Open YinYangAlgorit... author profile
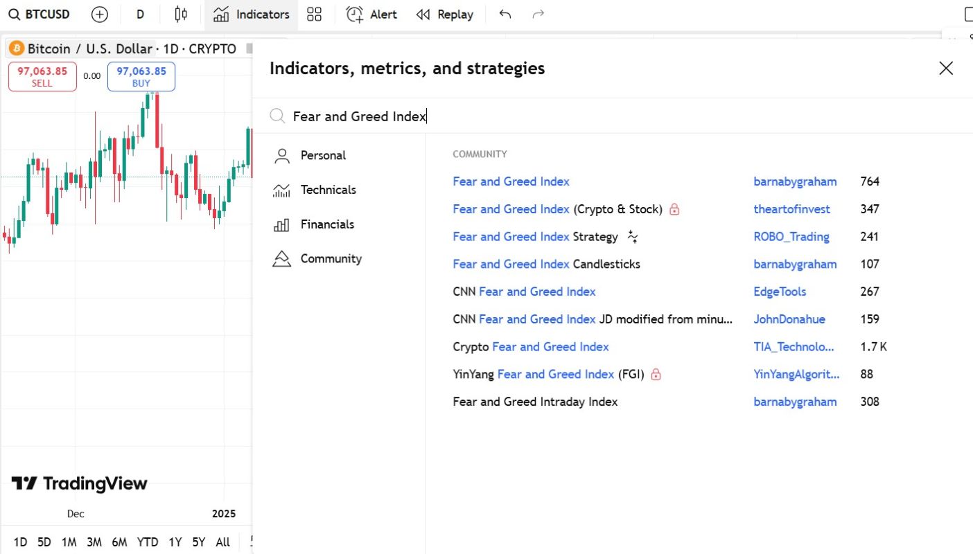973x554 pixels. pyautogui.click(x=796, y=374)
